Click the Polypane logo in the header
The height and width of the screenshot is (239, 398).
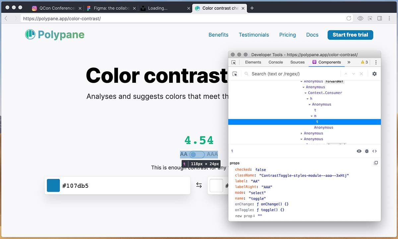coord(55,34)
